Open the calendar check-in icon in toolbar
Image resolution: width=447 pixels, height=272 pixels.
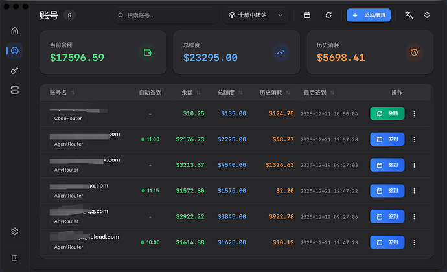tap(307, 15)
